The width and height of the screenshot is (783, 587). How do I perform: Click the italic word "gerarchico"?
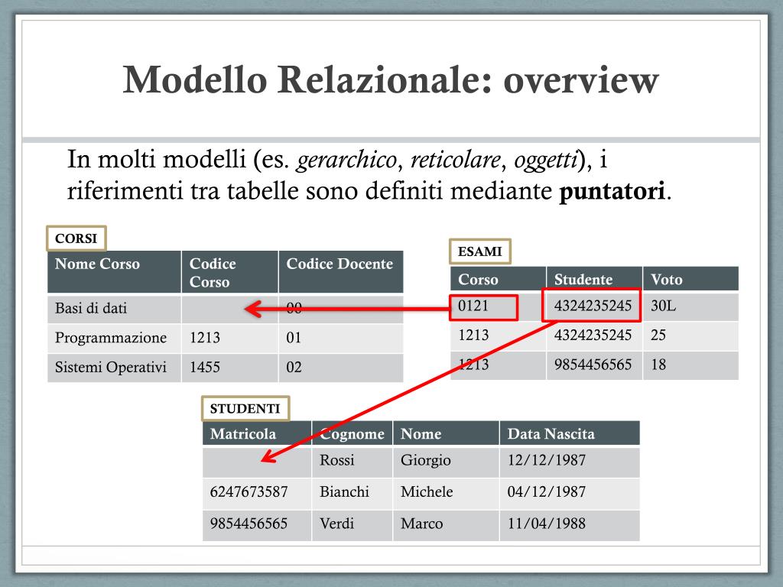click(x=346, y=160)
